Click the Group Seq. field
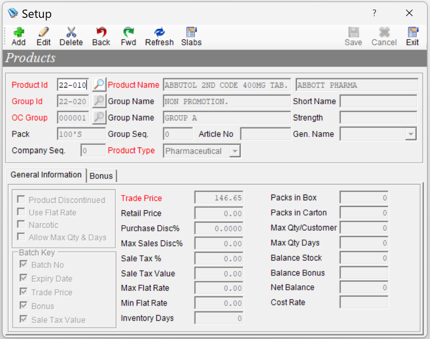Screen dimensions: 430x339 [178, 134]
